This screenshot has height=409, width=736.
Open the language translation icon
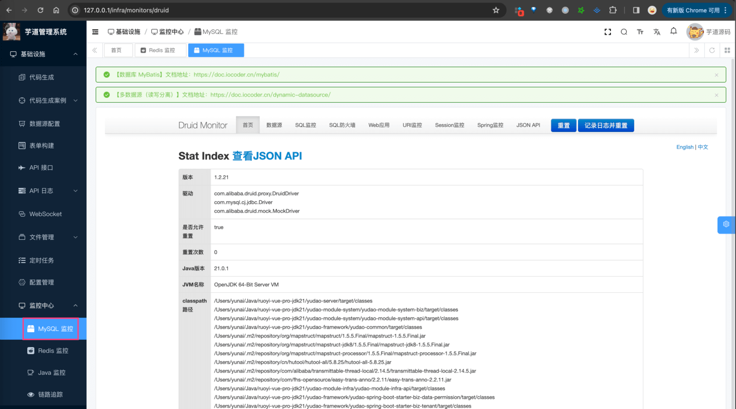coord(657,32)
